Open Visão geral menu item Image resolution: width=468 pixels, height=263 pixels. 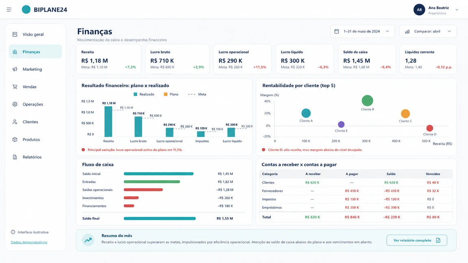[x=35, y=34]
